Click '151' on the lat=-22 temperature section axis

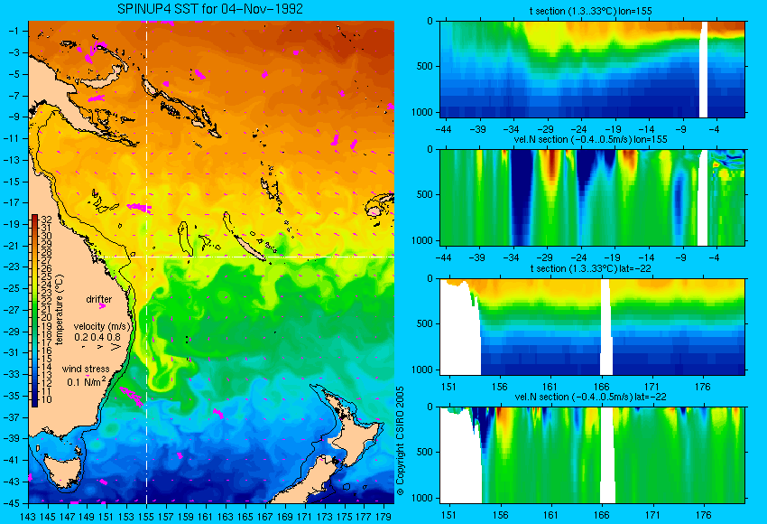(448, 387)
